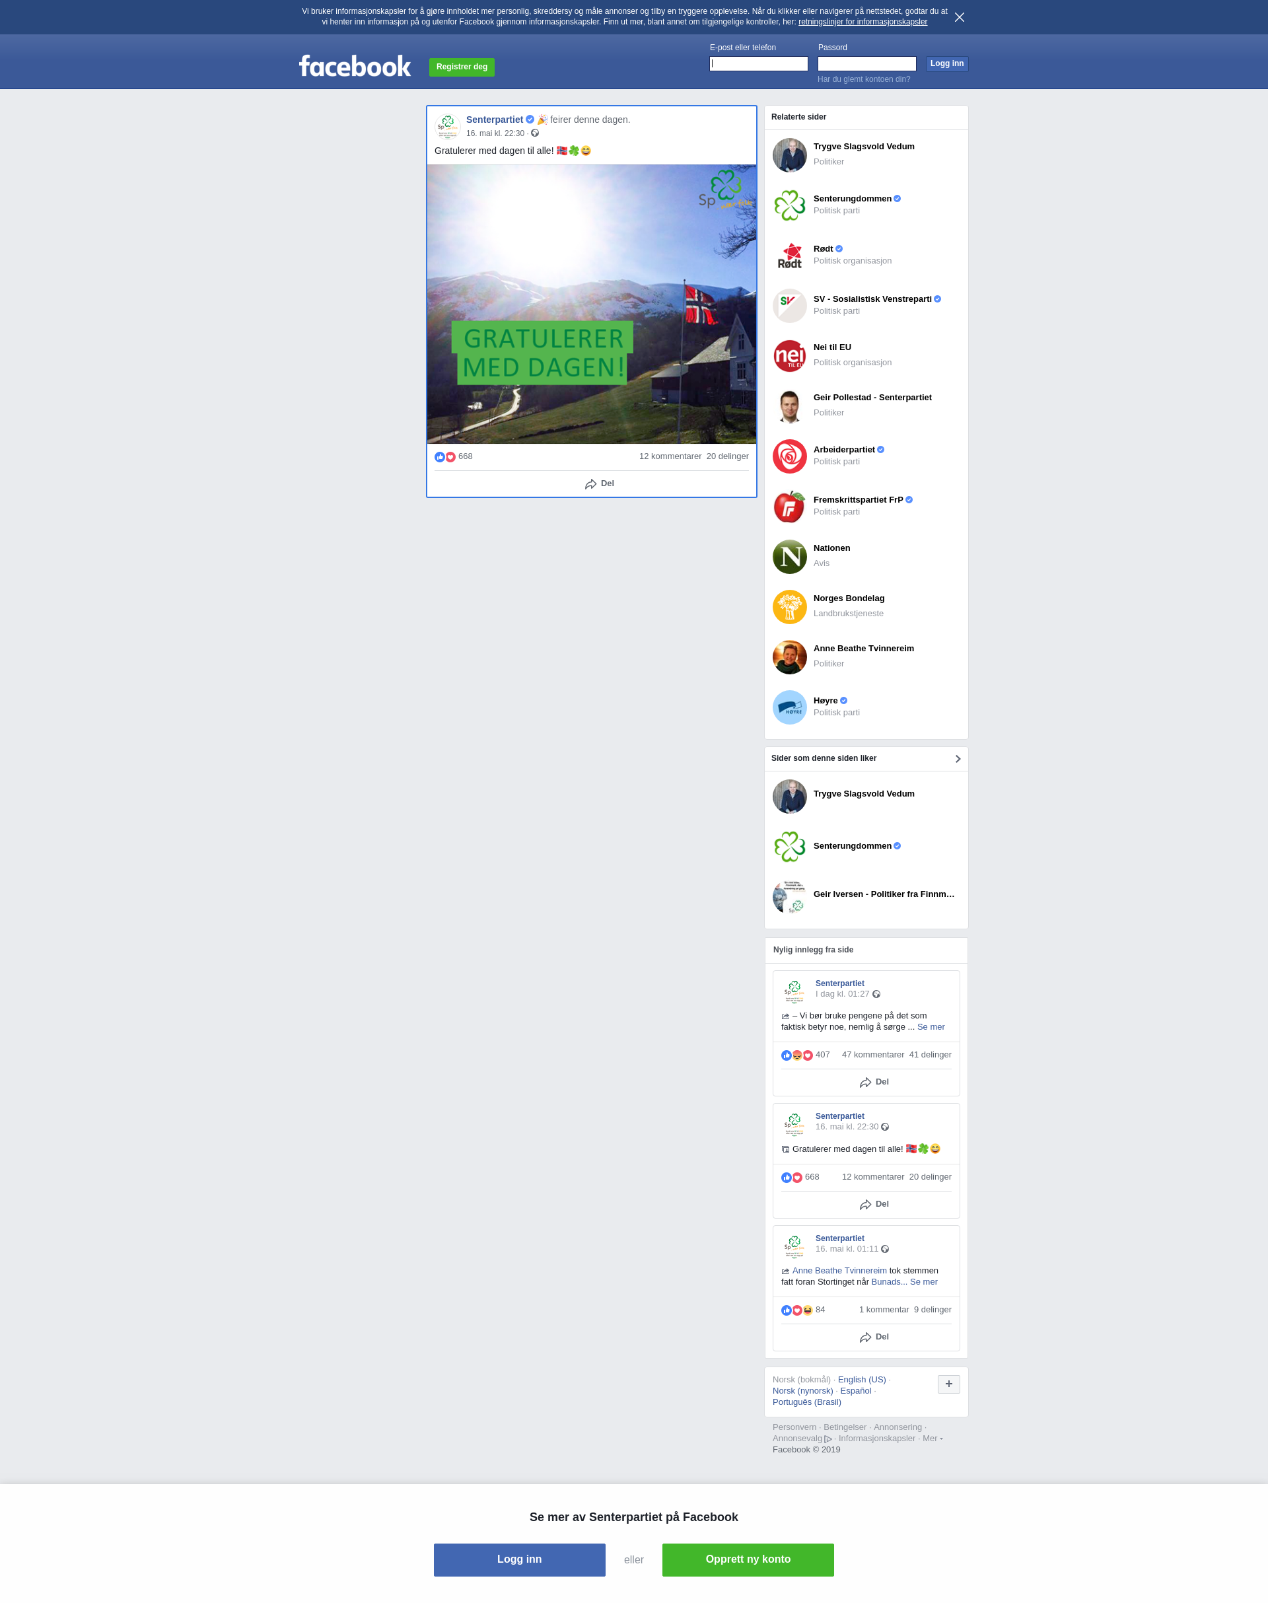1268x1603 pixels.
Task: Switch language to English (US)
Action: tap(861, 1379)
